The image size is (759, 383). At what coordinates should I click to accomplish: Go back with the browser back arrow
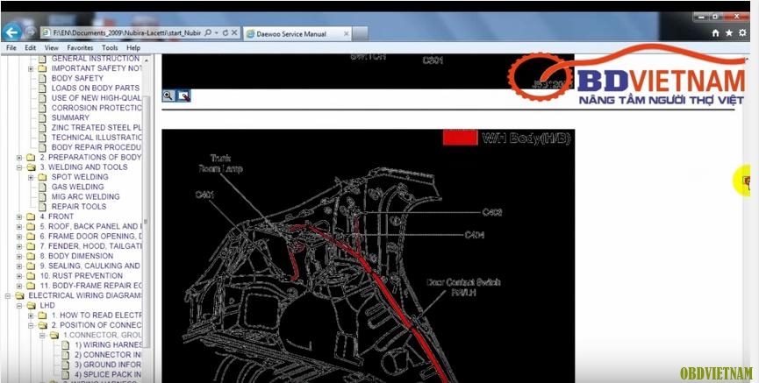tap(12, 33)
